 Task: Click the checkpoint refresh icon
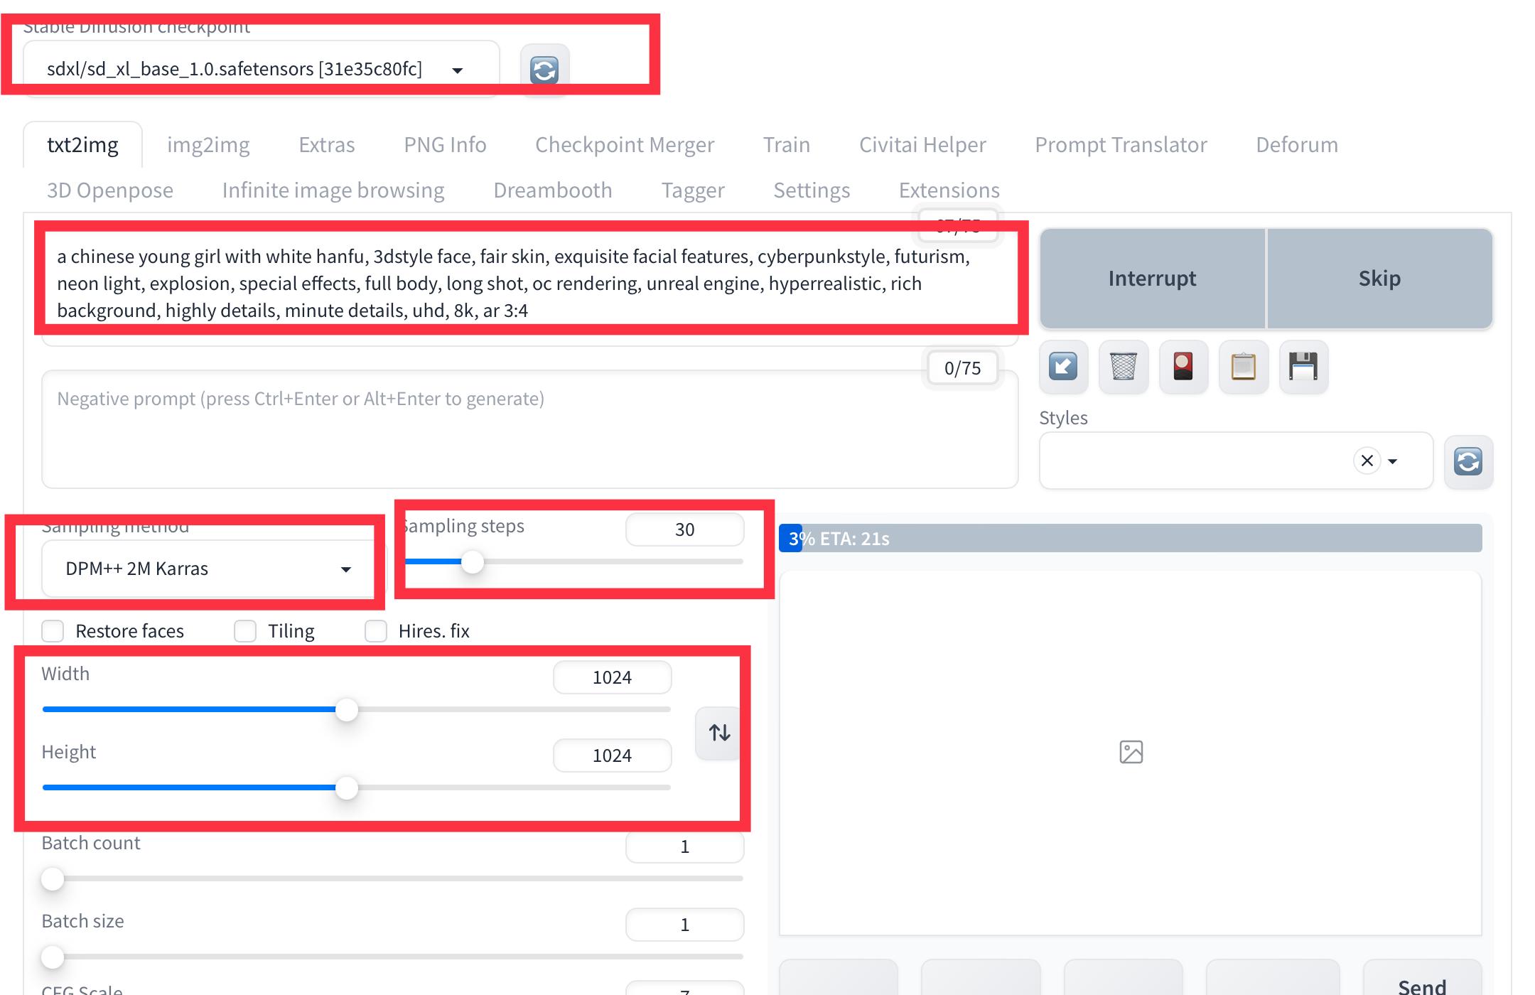[544, 70]
